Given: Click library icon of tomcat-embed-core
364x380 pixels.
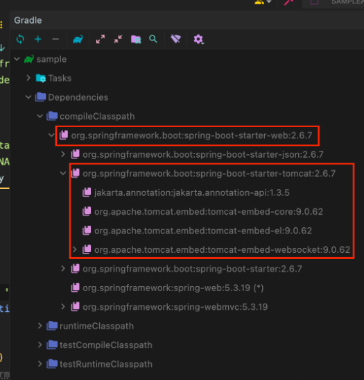Looking at the screenshot, I should pos(87,211).
